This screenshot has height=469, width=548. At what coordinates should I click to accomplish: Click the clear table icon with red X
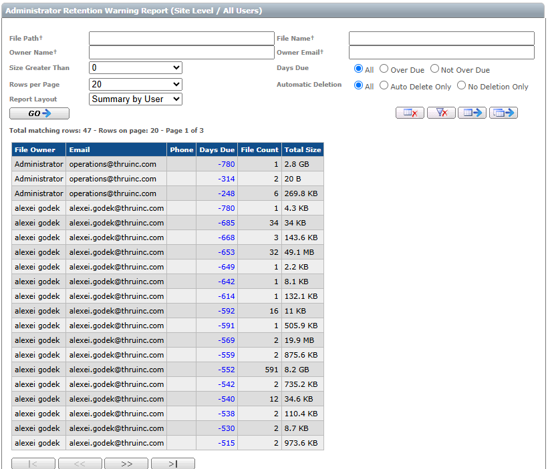point(410,113)
